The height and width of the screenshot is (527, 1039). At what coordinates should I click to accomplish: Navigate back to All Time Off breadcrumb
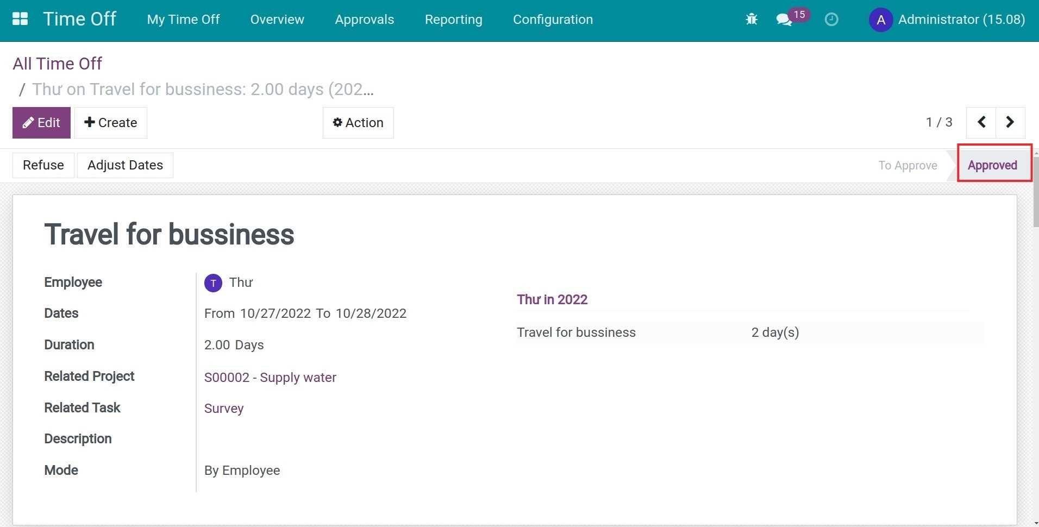[57, 64]
